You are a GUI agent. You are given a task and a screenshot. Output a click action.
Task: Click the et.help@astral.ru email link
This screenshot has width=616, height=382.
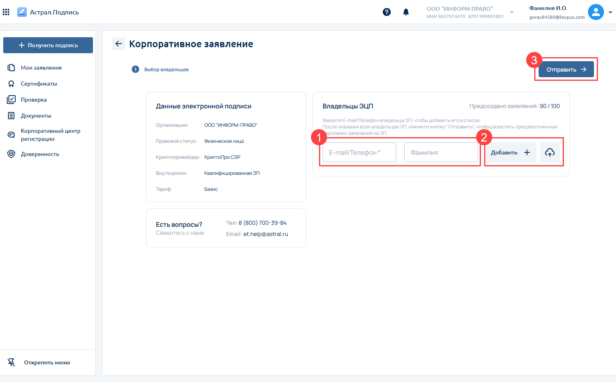266,234
